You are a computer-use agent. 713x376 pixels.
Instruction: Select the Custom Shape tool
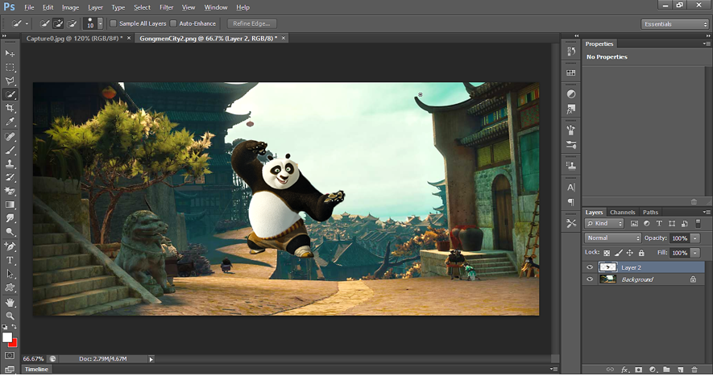(x=10, y=287)
